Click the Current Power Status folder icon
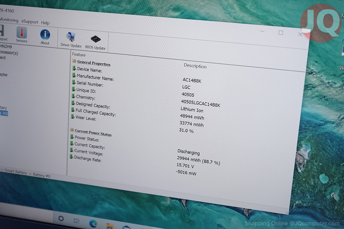This screenshot has height=229, width=344. tap(72, 130)
